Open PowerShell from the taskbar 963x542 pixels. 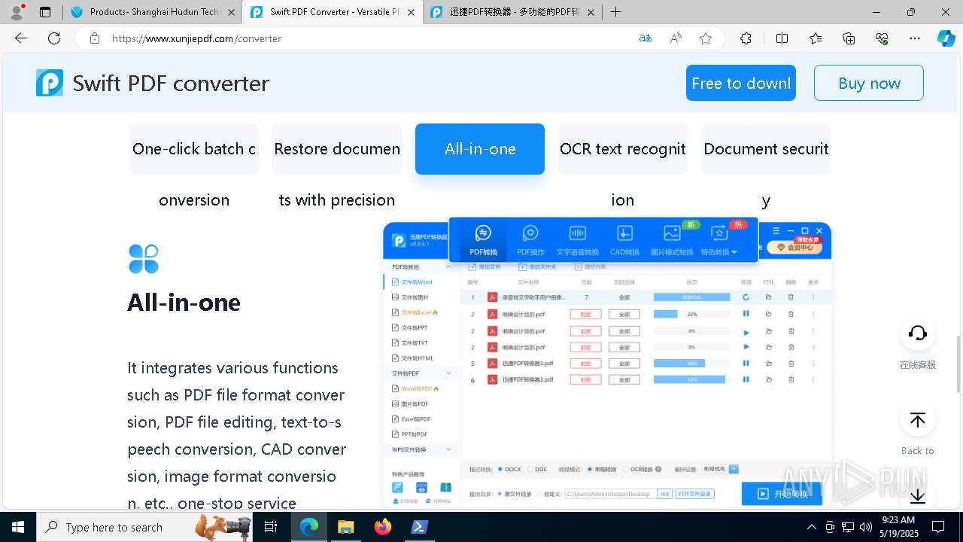(x=419, y=527)
